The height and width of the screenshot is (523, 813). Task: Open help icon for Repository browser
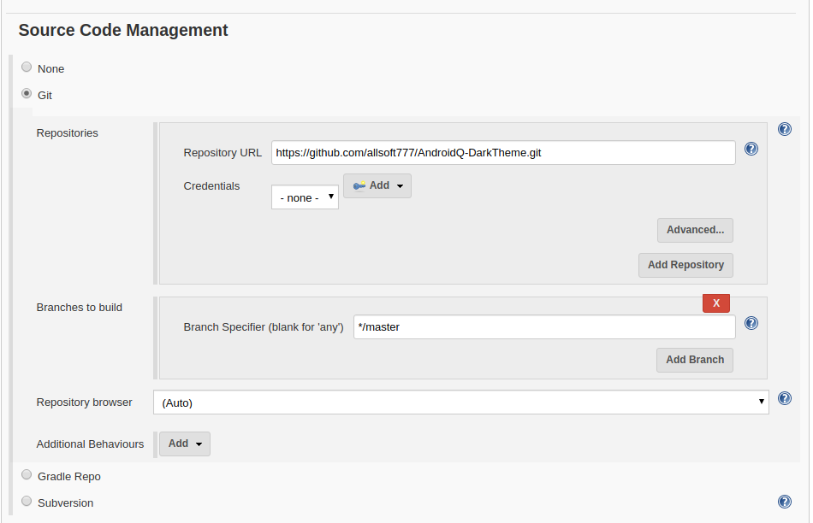[785, 398]
